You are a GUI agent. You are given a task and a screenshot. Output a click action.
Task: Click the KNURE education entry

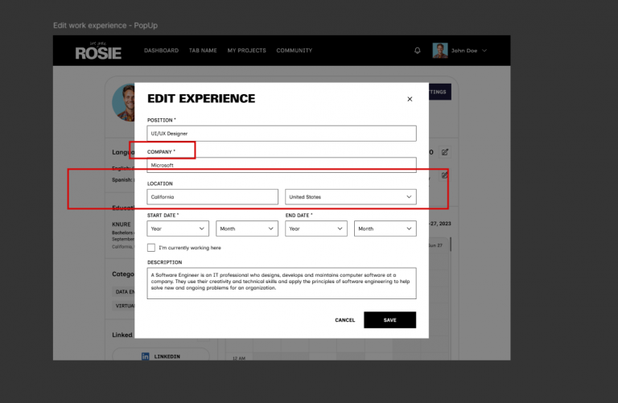[x=123, y=235]
